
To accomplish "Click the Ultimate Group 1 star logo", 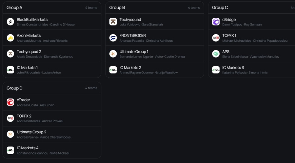I will 113,54.
